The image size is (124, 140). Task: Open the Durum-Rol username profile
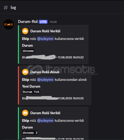[x=28, y=22]
